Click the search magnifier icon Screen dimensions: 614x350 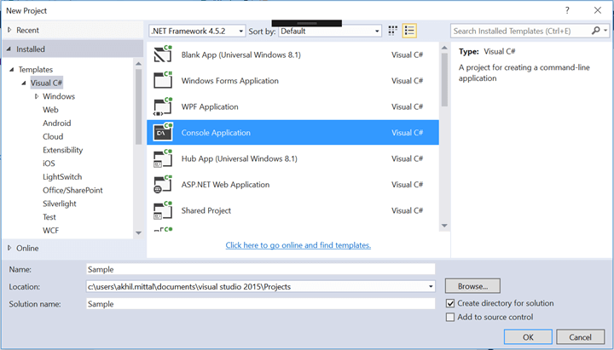point(595,31)
